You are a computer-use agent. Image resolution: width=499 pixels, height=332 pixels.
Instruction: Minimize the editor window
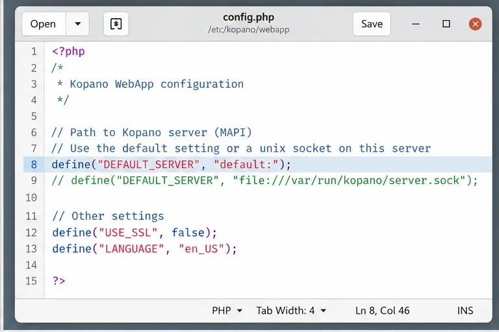pos(416,24)
